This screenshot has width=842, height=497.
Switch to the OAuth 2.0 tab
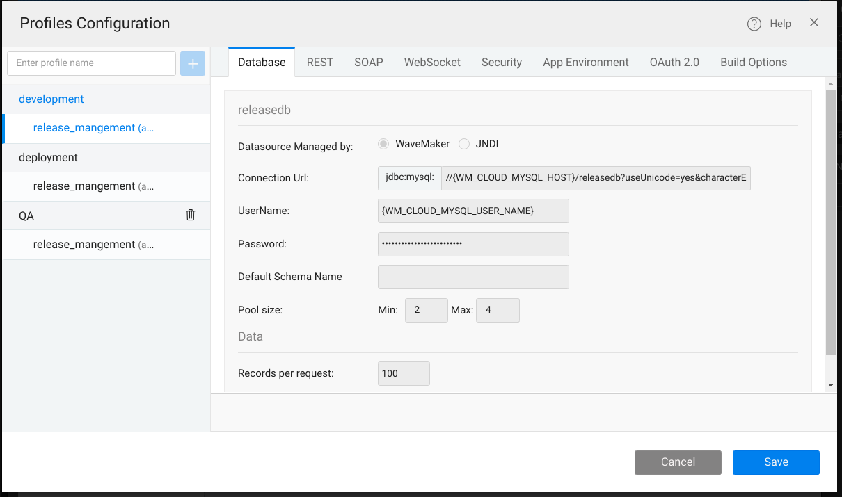tap(674, 62)
